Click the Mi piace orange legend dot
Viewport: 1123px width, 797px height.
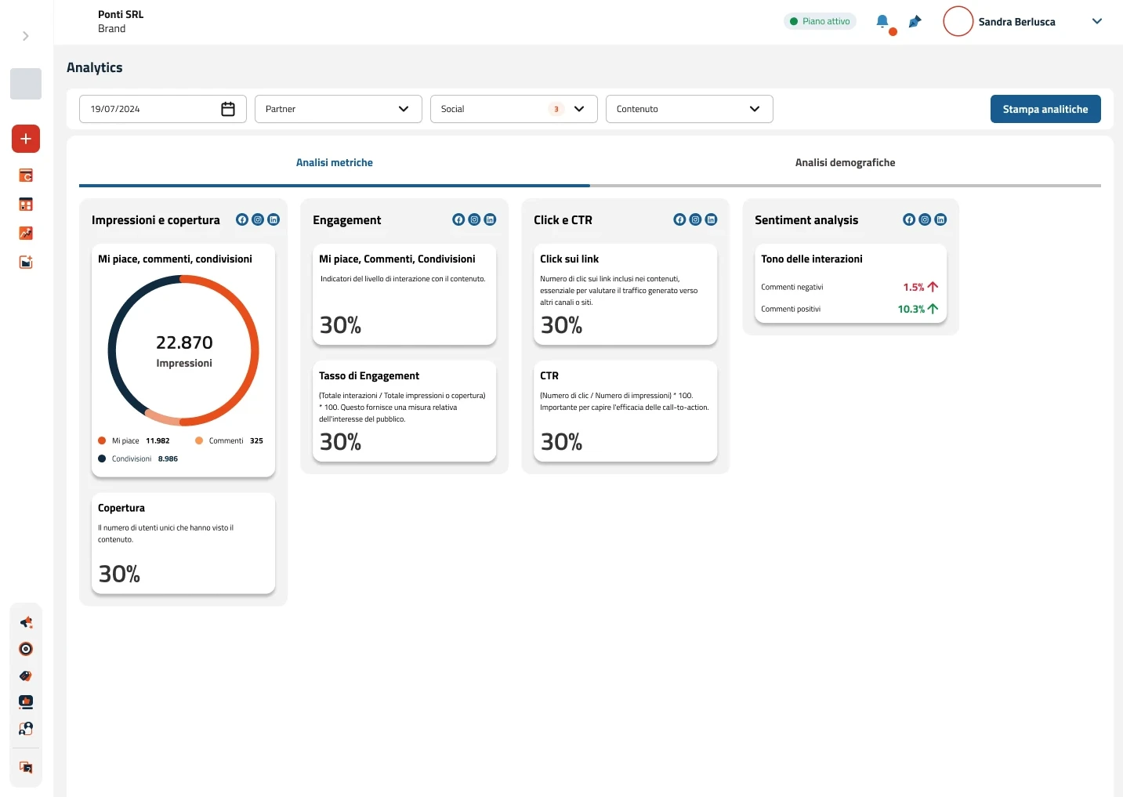click(x=102, y=440)
